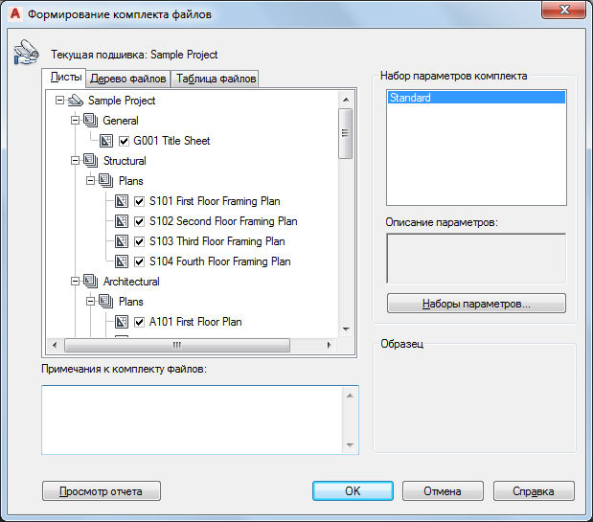Select the Architectural tree label
The image size is (593, 522).
click(x=131, y=282)
